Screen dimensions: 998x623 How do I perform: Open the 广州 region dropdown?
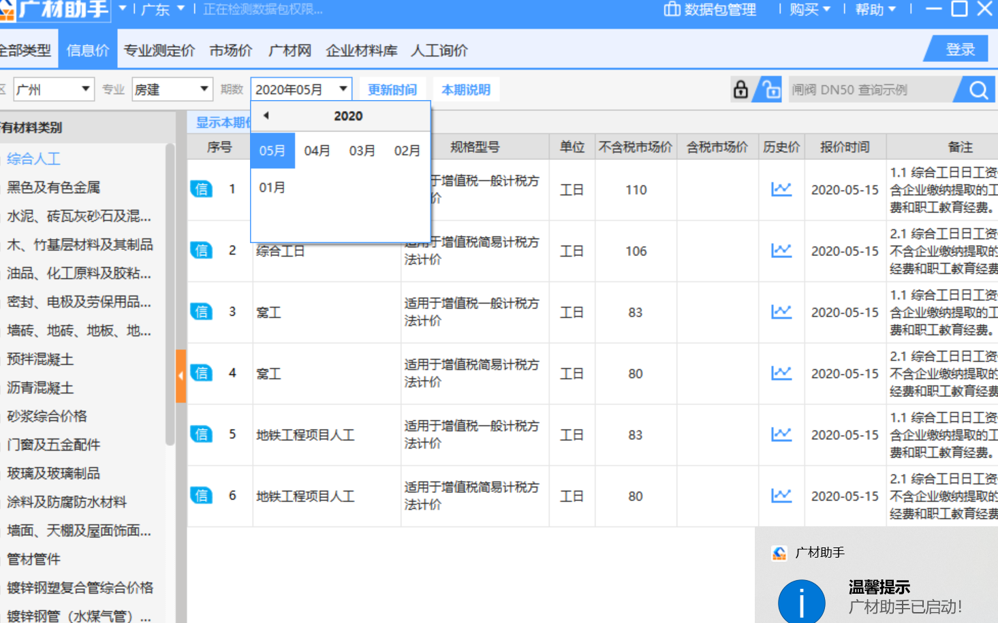click(x=54, y=89)
